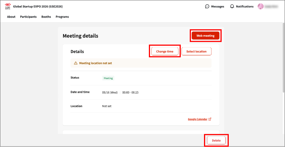Click the warning triangle icon in location alert
This screenshot has height=147, width=285.
click(x=76, y=63)
